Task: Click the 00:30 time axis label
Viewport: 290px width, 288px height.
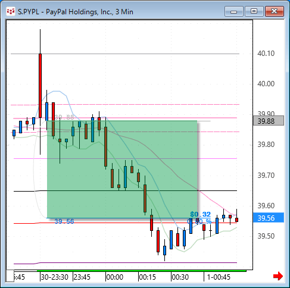Action: pos(180,277)
